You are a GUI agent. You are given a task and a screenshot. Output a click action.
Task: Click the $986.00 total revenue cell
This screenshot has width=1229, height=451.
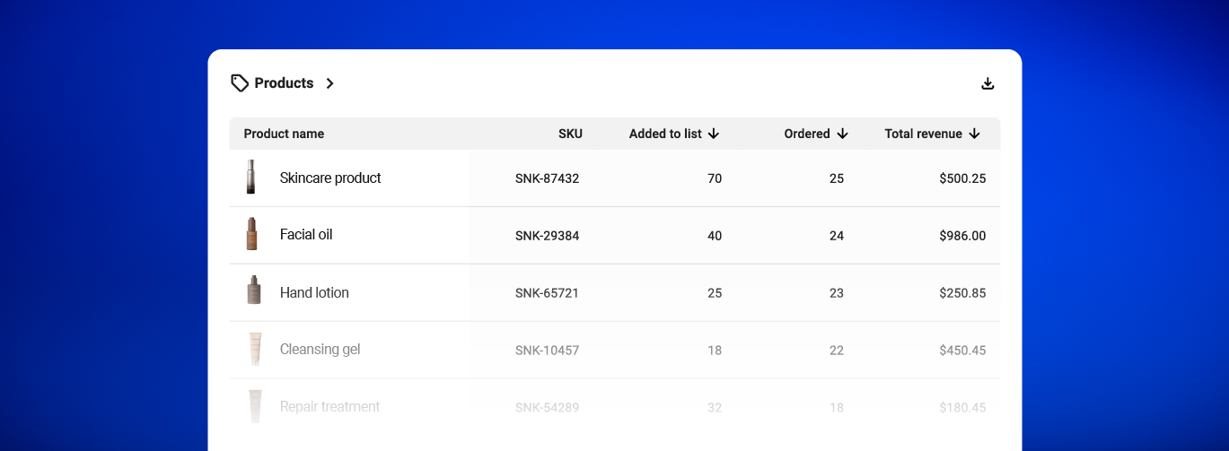(x=962, y=236)
